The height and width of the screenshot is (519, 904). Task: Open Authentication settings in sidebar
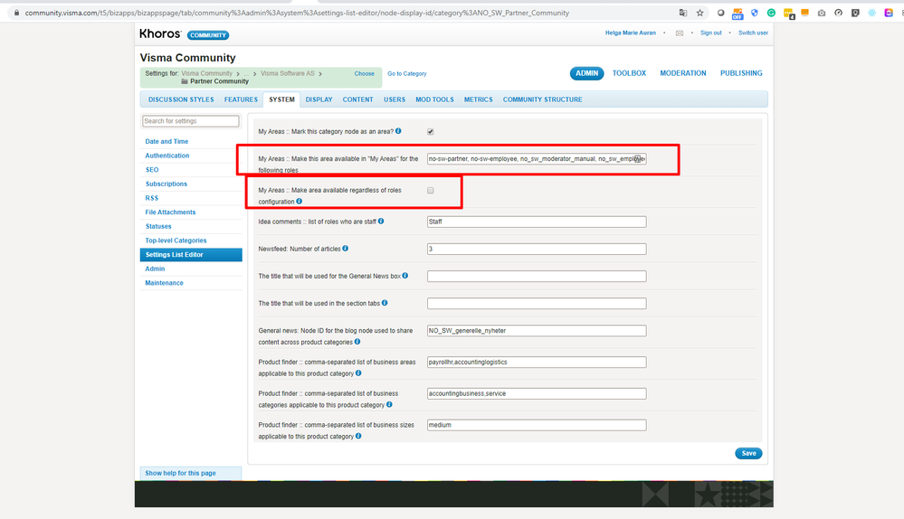(x=167, y=156)
